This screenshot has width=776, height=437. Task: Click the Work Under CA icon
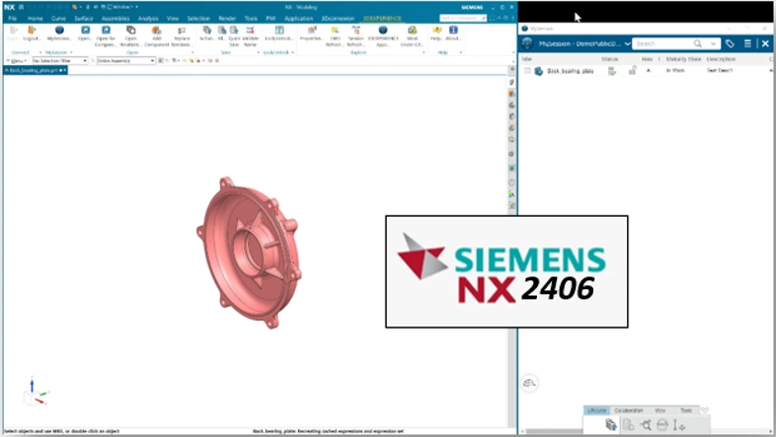(x=412, y=31)
